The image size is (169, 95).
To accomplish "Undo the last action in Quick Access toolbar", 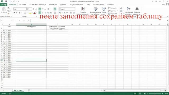I will coord(10,1).
